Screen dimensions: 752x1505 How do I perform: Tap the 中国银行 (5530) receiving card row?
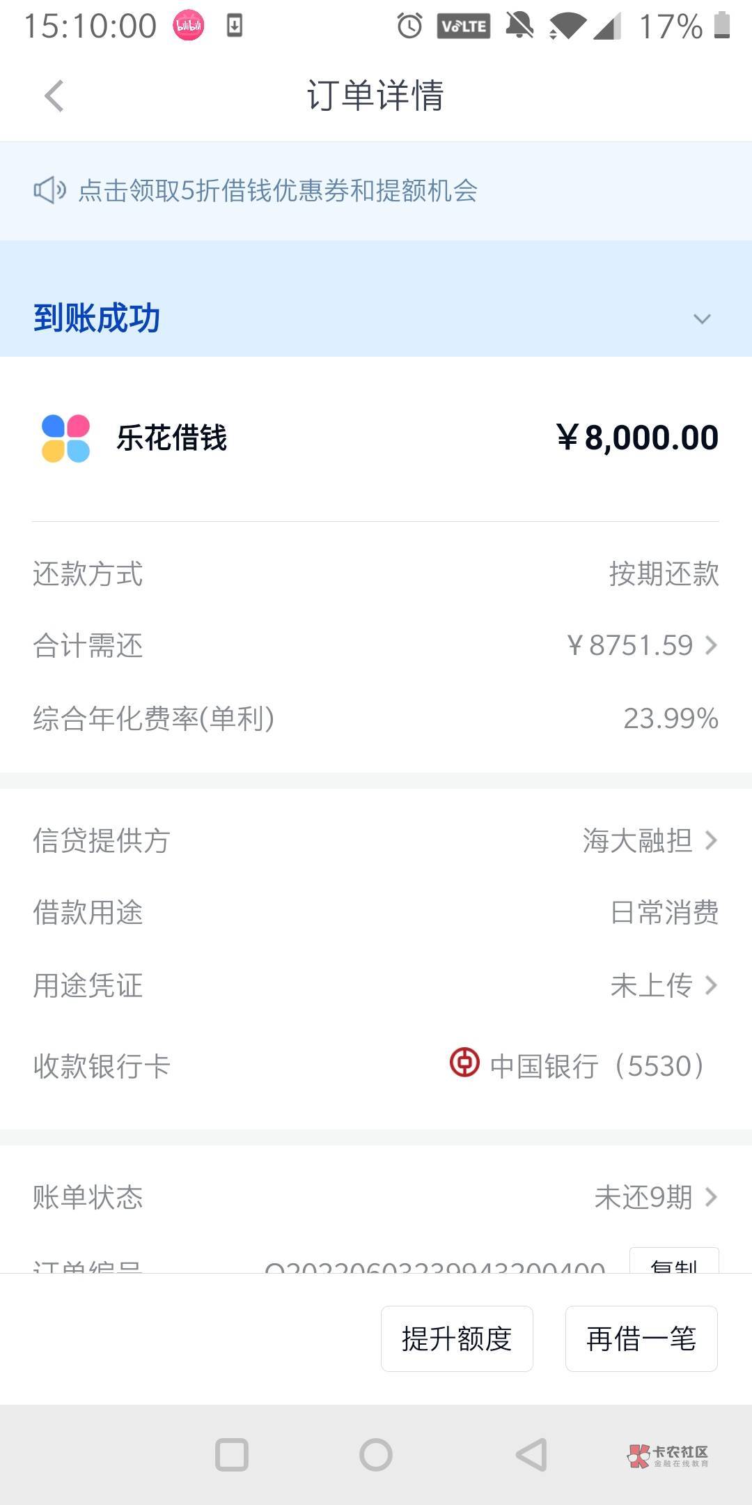point(597,1066)
